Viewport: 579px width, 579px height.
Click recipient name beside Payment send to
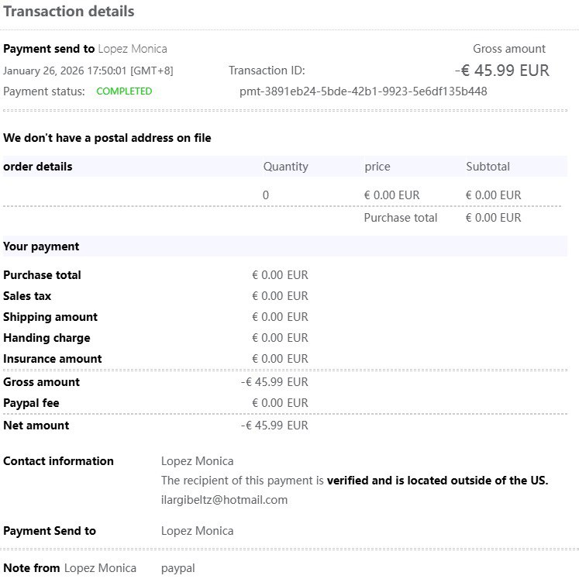(x=133, y=49)
